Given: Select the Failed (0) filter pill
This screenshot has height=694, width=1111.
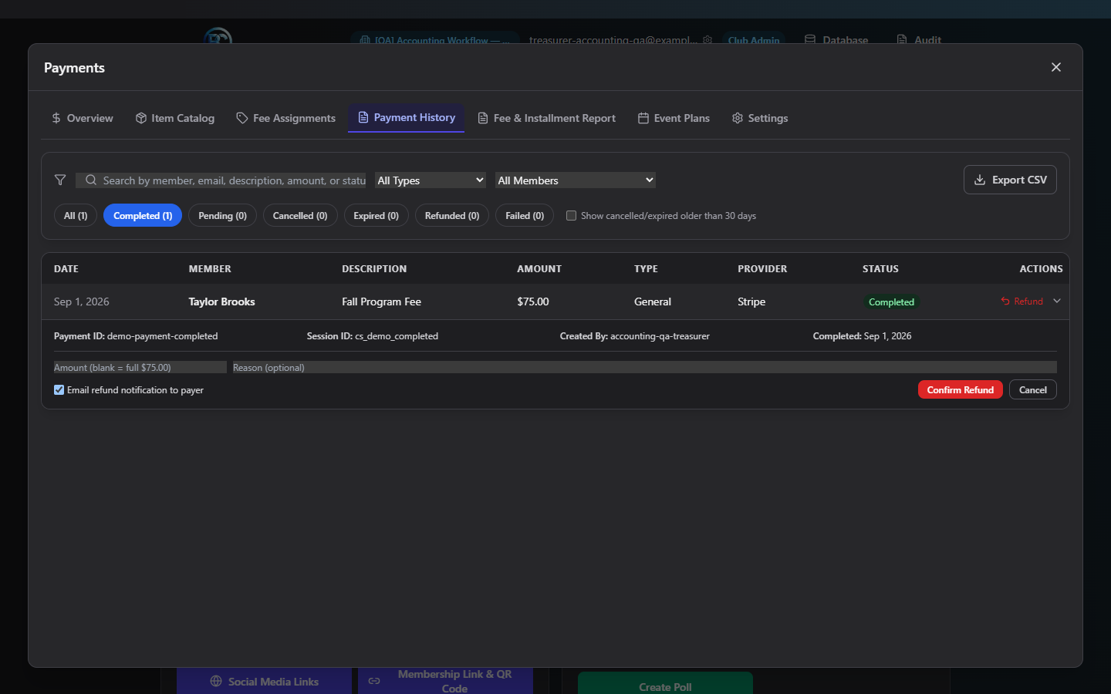Looking at the screenshot, I should click(525, 216).
